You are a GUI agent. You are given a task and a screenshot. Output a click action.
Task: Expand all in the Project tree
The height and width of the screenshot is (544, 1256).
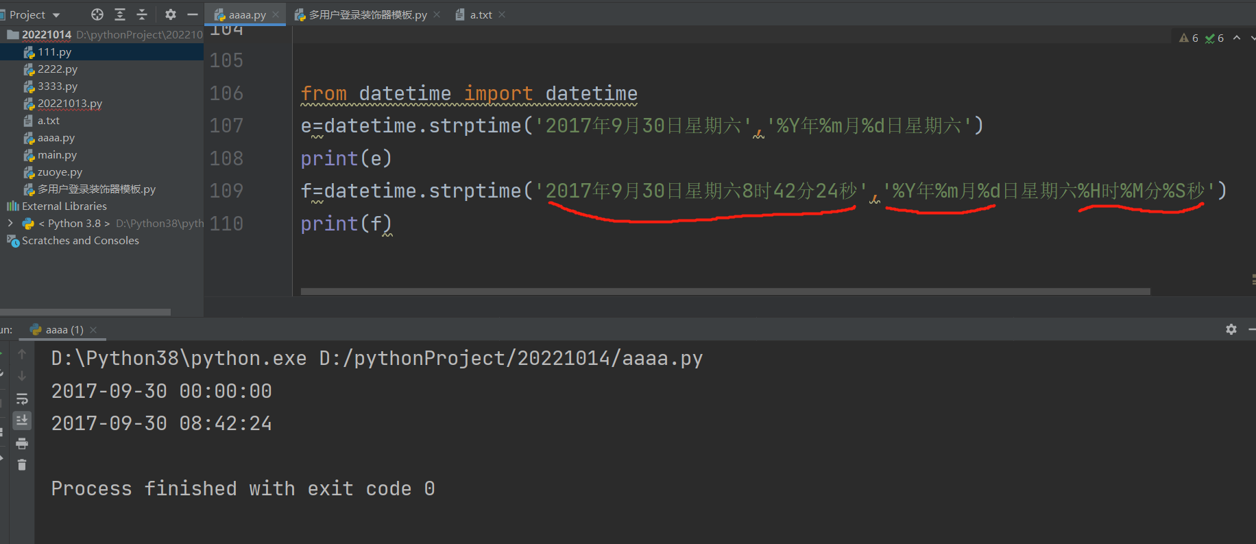(x=120, y=14)
